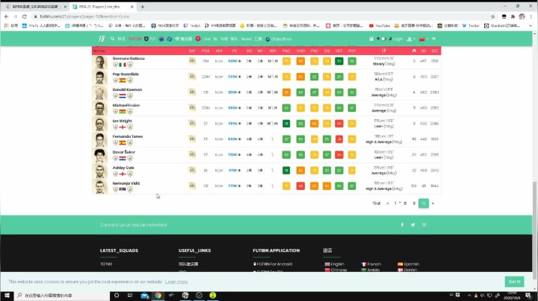
Task: Toggle the dark mode switch
Action: click(x=383, y=39)
